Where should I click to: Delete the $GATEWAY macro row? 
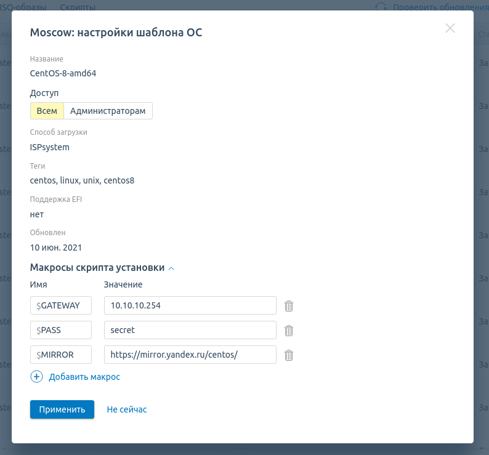(x=289, y=306)
